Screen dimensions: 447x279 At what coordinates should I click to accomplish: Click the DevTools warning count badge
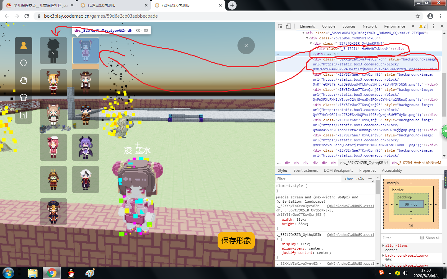tap(422, 26)
